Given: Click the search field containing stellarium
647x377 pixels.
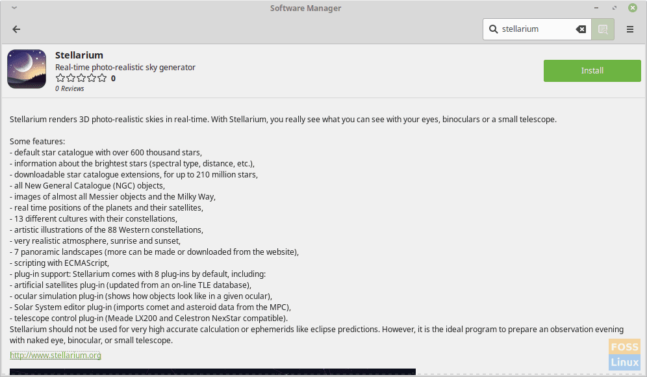Looking at the screenshot, I should click(x=537, y=29).
